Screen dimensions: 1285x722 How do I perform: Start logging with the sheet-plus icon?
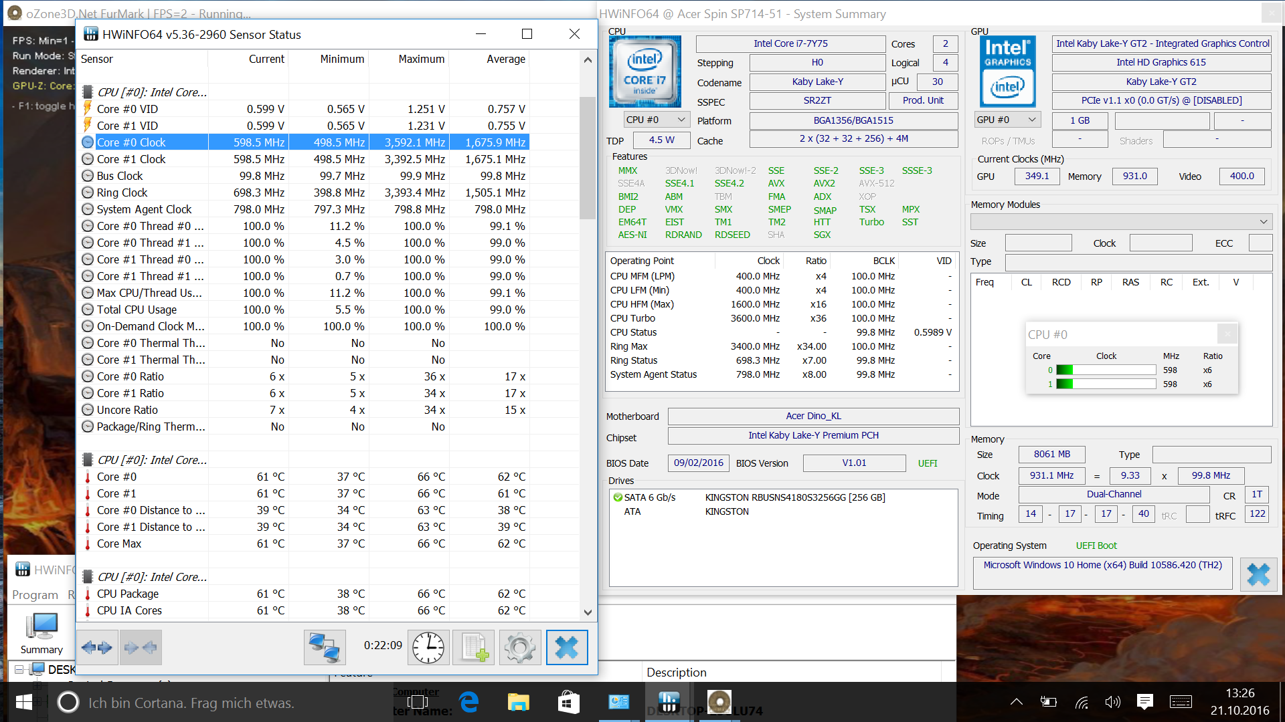474,647
